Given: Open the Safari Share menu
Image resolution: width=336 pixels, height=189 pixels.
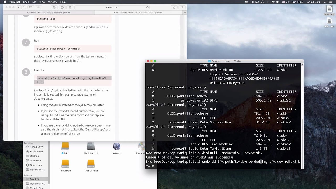Looking at the screenshot, I should pyautogui.click(x=174, y=7).
